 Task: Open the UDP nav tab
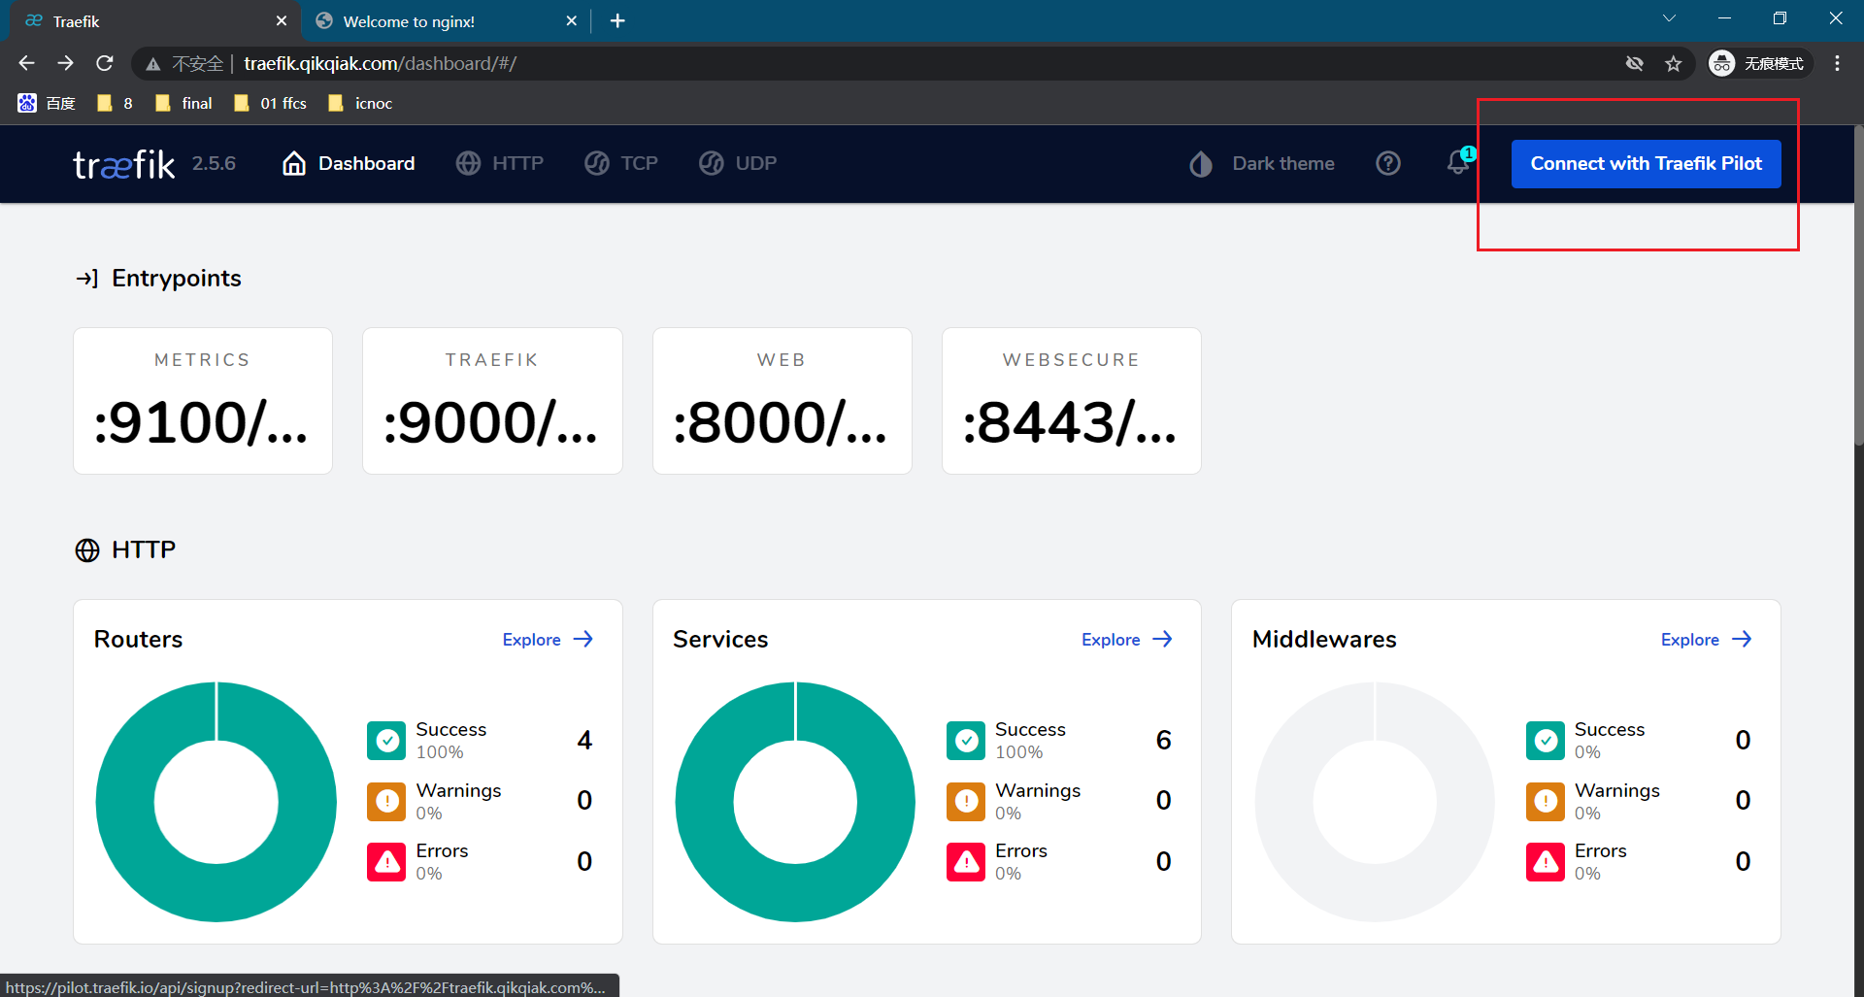[738, 163]
